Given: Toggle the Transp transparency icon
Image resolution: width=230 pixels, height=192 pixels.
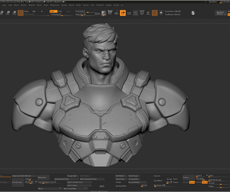Looking at the screenshot, I should (148, 13).
